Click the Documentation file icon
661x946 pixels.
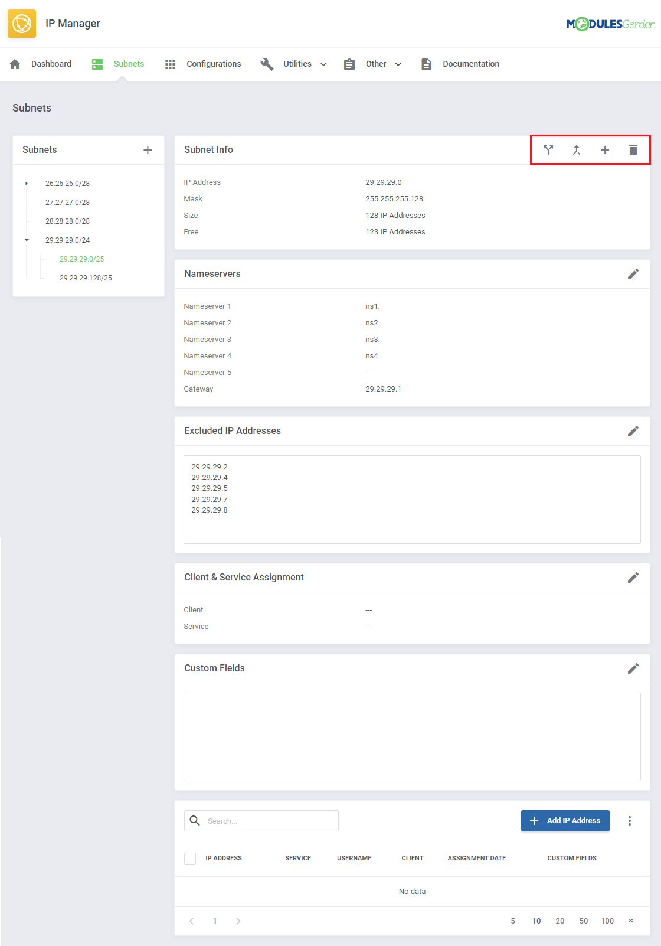[x=426, y=64]
